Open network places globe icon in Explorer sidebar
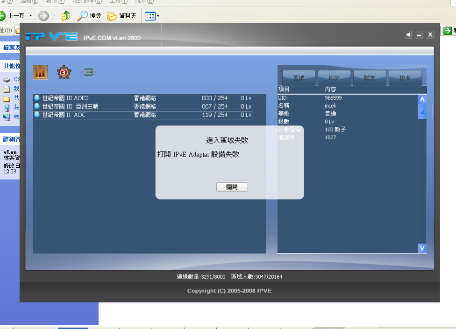Screen dimensions: 456x329 [x=7, y=117]
